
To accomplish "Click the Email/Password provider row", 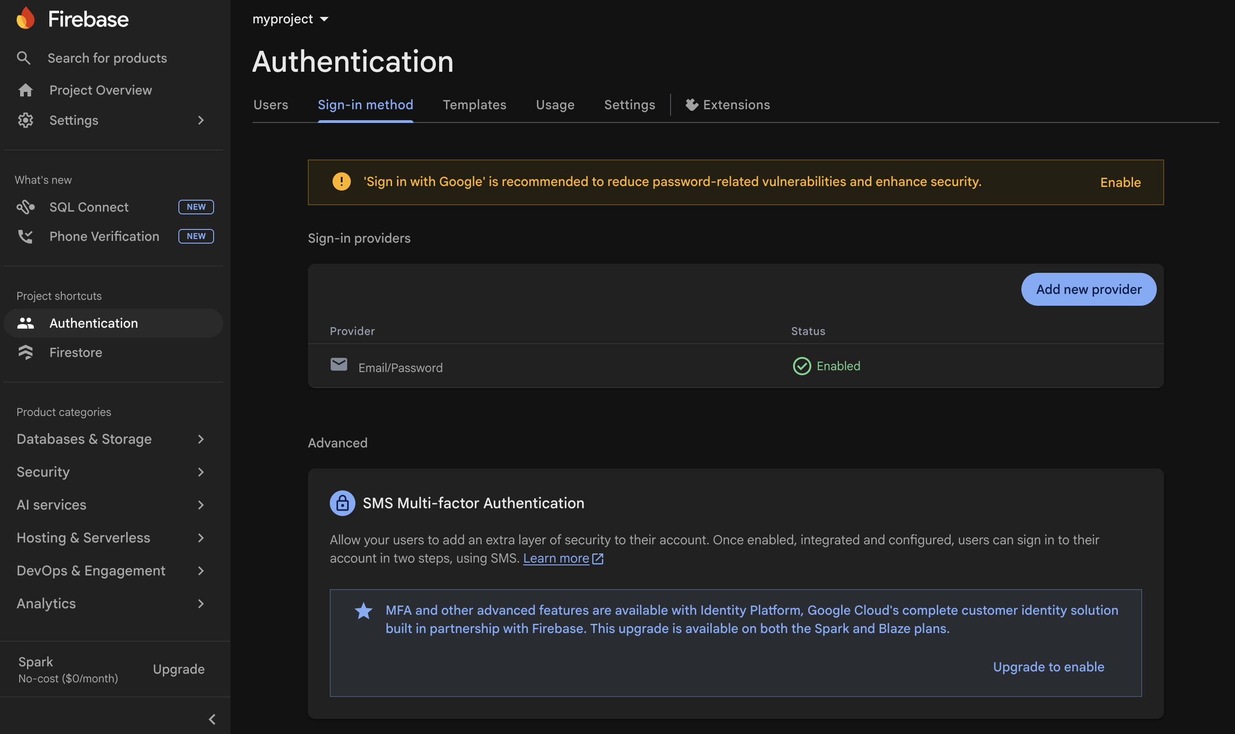I will pos(736,366).
